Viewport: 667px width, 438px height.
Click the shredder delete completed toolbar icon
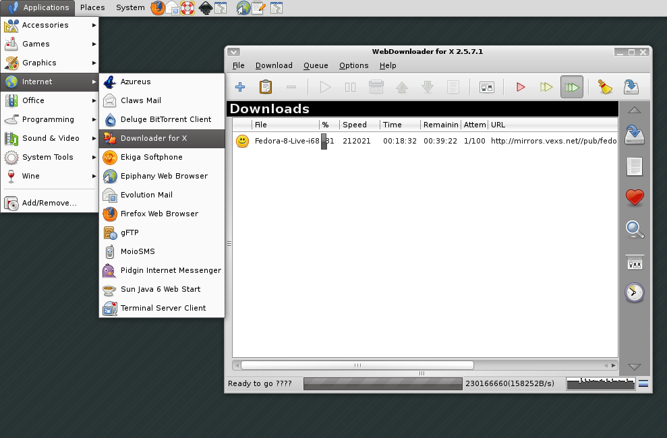point(376,87)
